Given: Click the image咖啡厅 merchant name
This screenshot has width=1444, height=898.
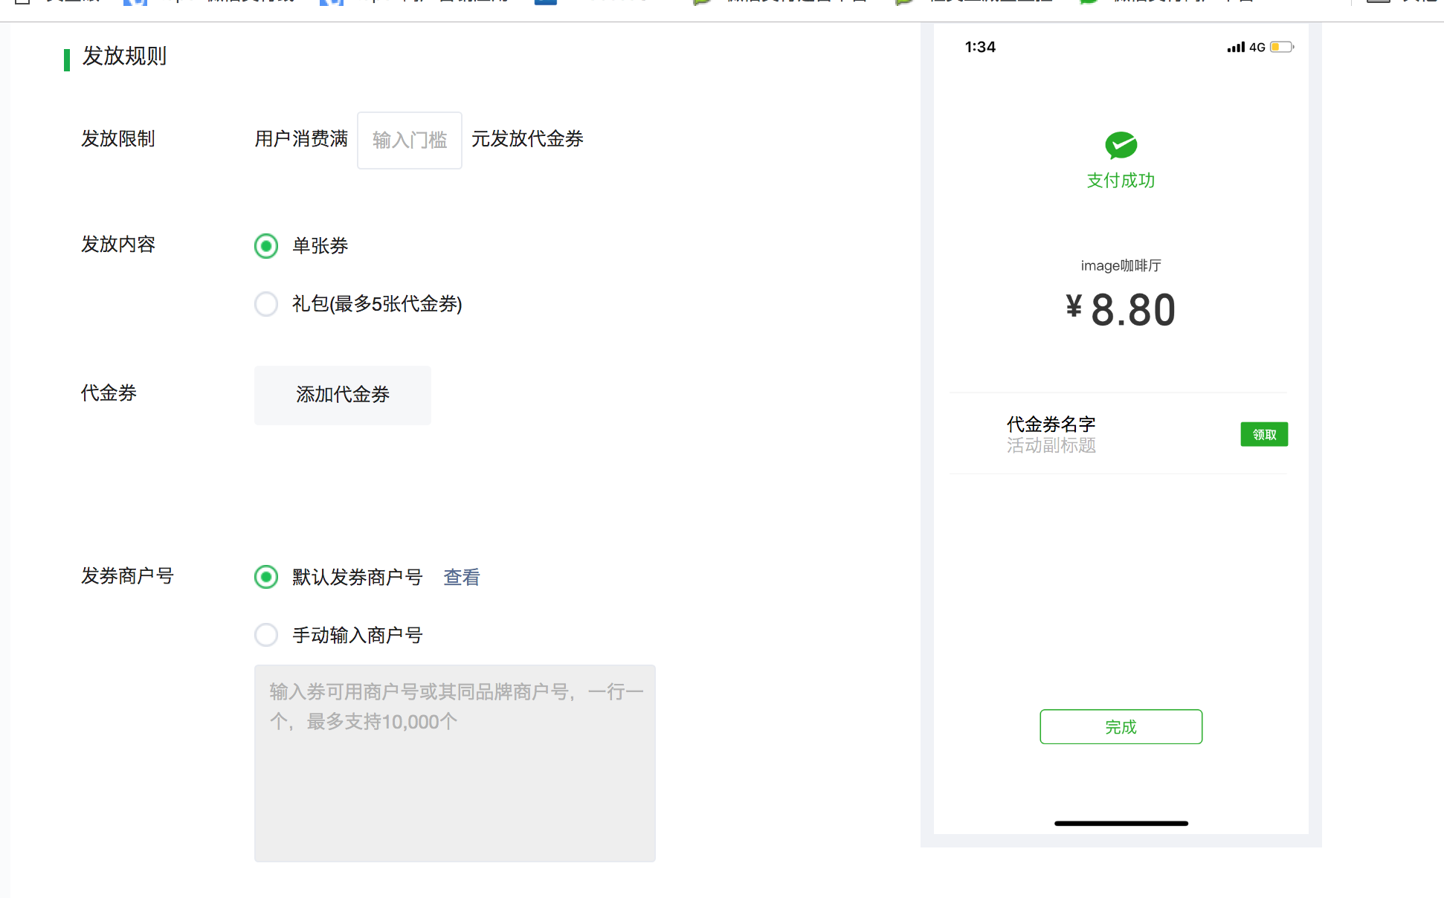Looking at the screenshot, I should coord(1121,265).
